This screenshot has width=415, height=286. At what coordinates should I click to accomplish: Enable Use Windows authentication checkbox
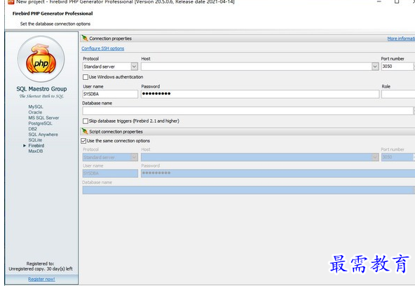tap(86, 77)
